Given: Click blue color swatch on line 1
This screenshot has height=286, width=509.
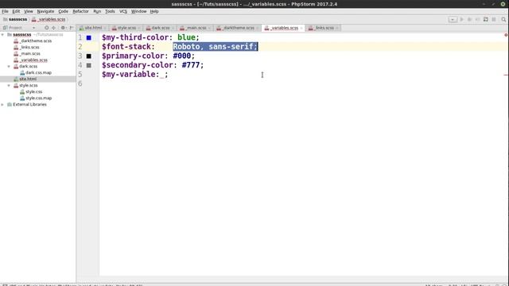Looking at the screenshot, I should 88,37.
